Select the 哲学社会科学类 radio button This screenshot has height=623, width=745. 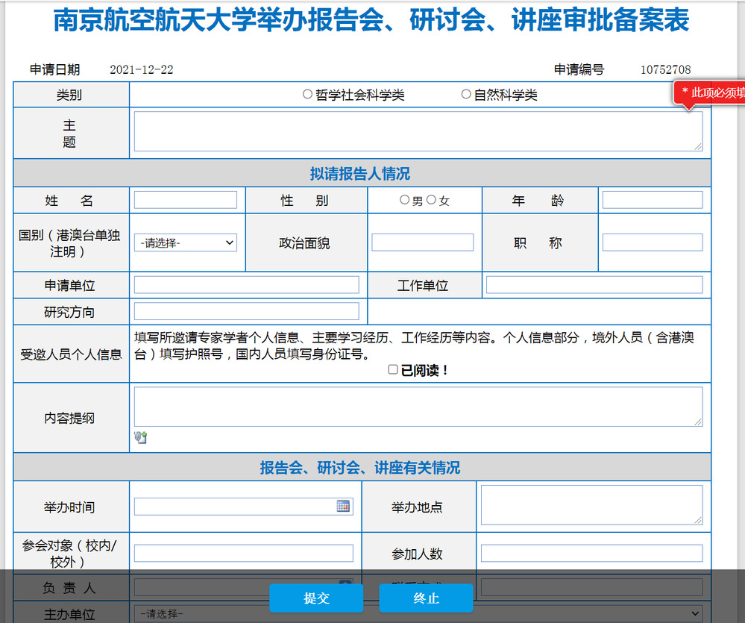click(x=307, y=95)
